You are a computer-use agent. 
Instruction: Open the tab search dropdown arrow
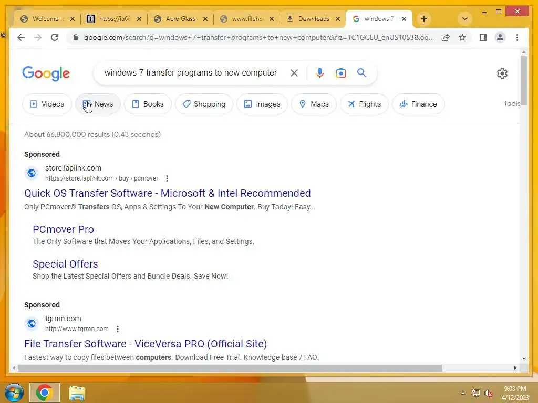click(465, 19)
